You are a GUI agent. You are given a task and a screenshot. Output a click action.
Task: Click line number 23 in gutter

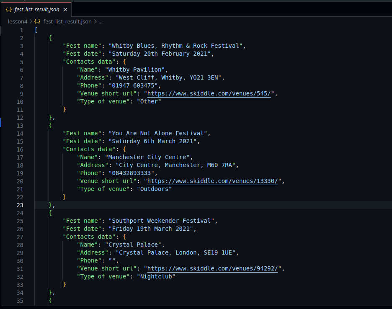[20, 205]
